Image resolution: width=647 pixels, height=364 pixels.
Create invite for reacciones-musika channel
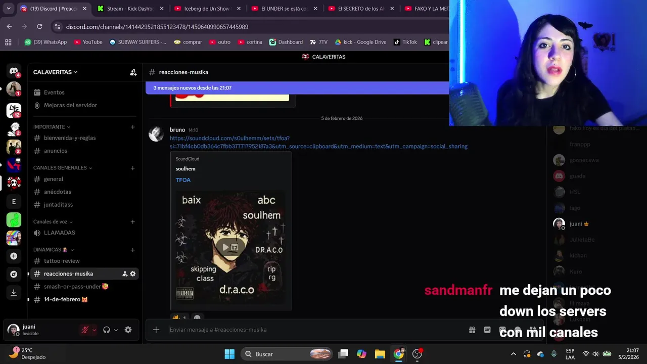[x=125, y=274]
